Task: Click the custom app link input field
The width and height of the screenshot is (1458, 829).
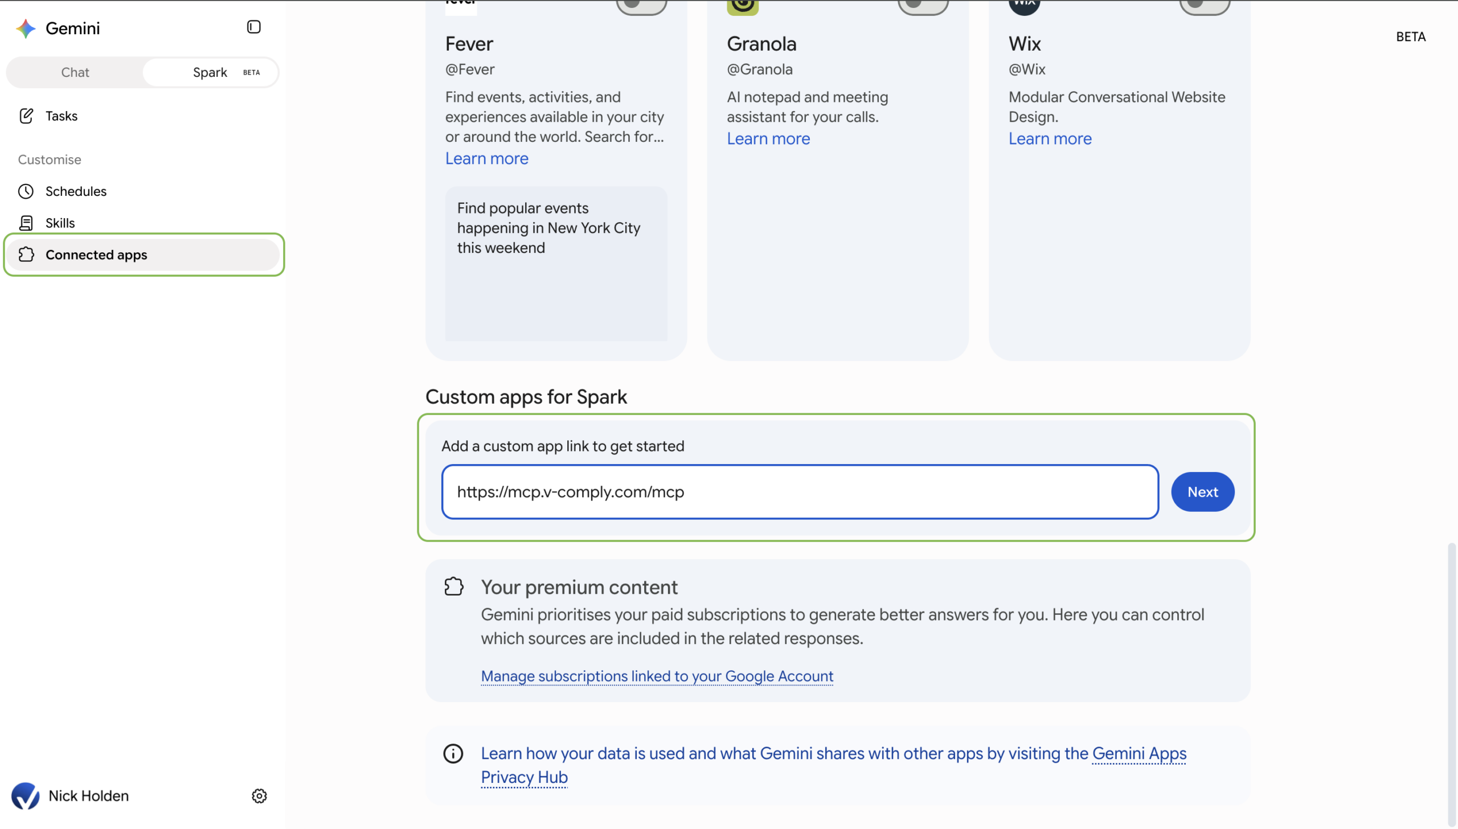Action: pyautogui.click(x=800, y=492)
